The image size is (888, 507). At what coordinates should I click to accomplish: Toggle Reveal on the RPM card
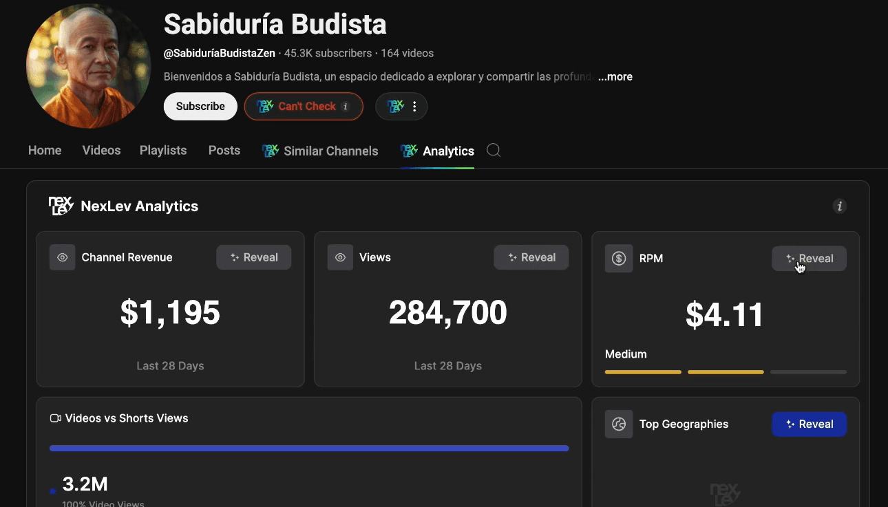click(809, 259)
